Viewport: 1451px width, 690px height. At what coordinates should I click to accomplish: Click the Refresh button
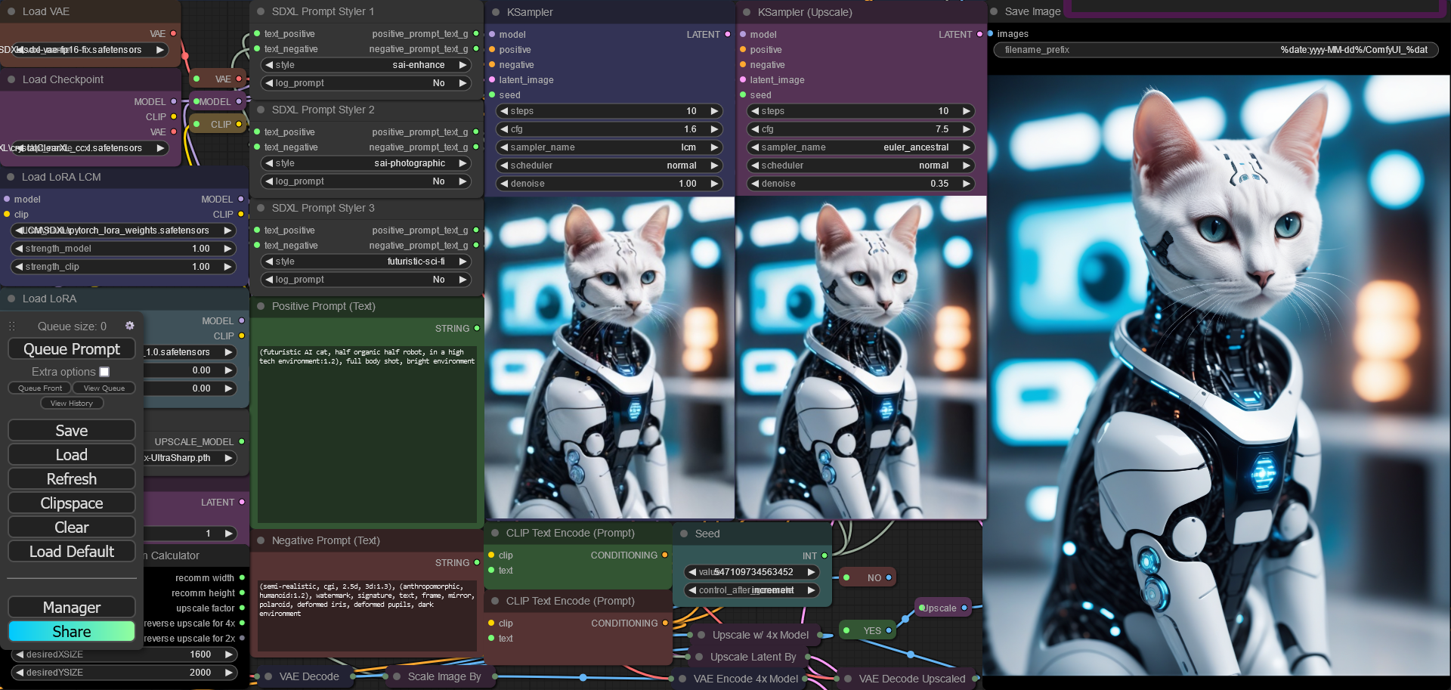pyautogui.click(x=72, y=479)
